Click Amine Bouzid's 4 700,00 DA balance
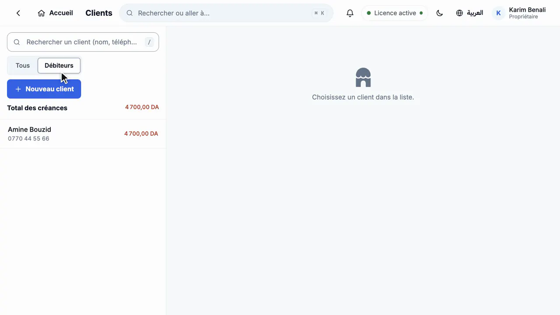Viewport: 560px width, 315px height. 141,133
